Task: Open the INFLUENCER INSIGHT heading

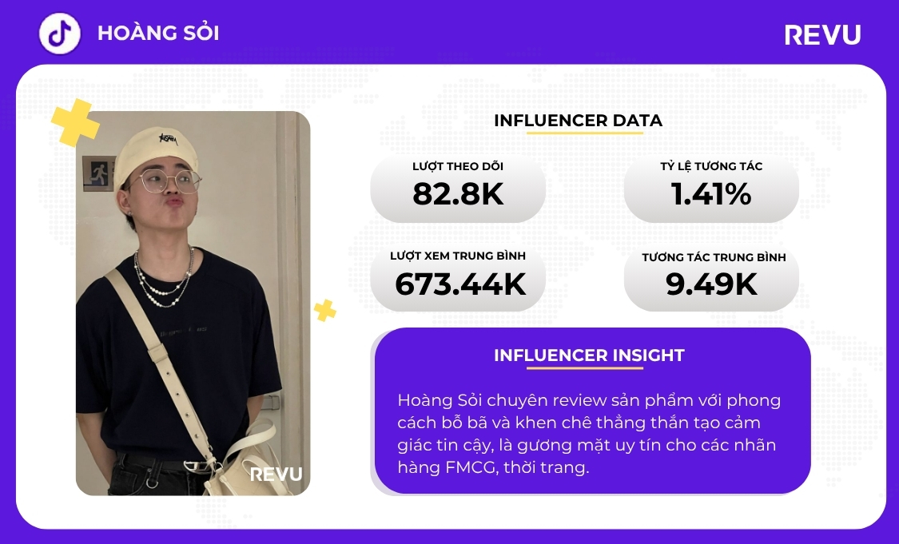Action: 589,355
